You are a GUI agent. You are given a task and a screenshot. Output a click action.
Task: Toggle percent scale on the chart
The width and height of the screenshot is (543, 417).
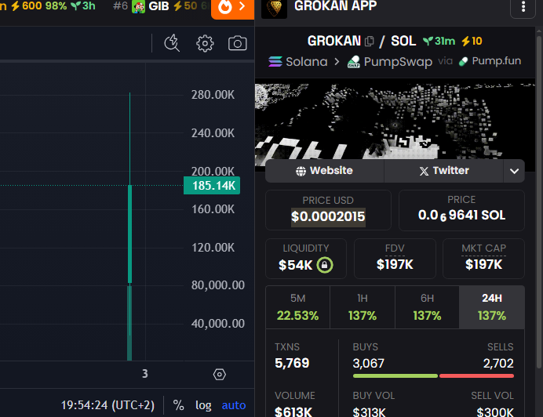tap(178, 405)
